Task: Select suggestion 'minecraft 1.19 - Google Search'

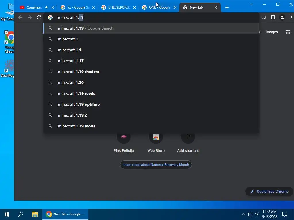Action: [x=151, y=28]
